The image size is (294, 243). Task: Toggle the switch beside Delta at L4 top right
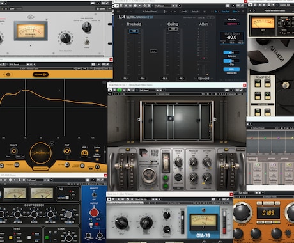tap(211, 17)
